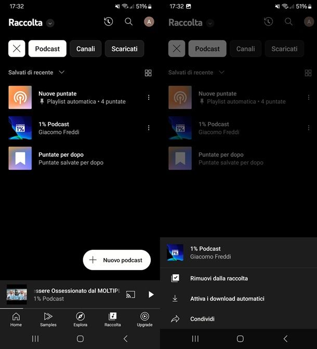Tap Android back button in right screen
Viewport: 317px width, 349px height.
286,339
